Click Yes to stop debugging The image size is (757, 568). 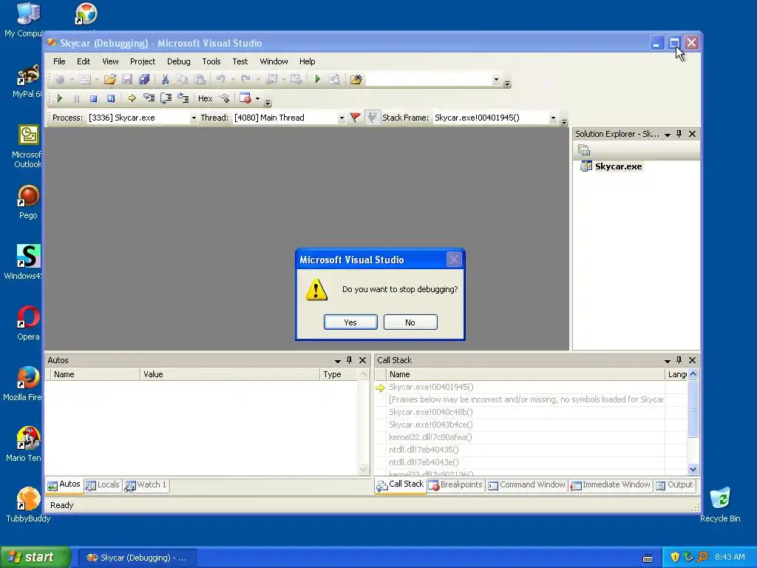click(x=350, y=322)
